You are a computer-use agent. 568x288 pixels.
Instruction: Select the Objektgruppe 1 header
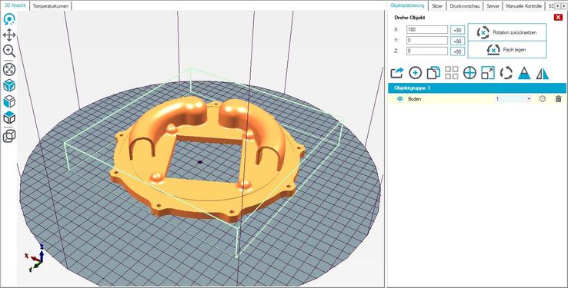(x=476, y=88)
